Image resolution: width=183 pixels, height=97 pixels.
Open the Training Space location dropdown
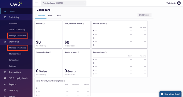tap(64, 3)
